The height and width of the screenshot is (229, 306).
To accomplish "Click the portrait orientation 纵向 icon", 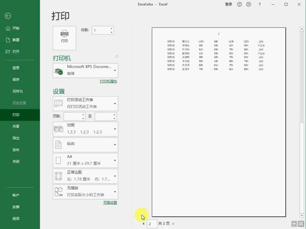I will [x=58, y=145].
